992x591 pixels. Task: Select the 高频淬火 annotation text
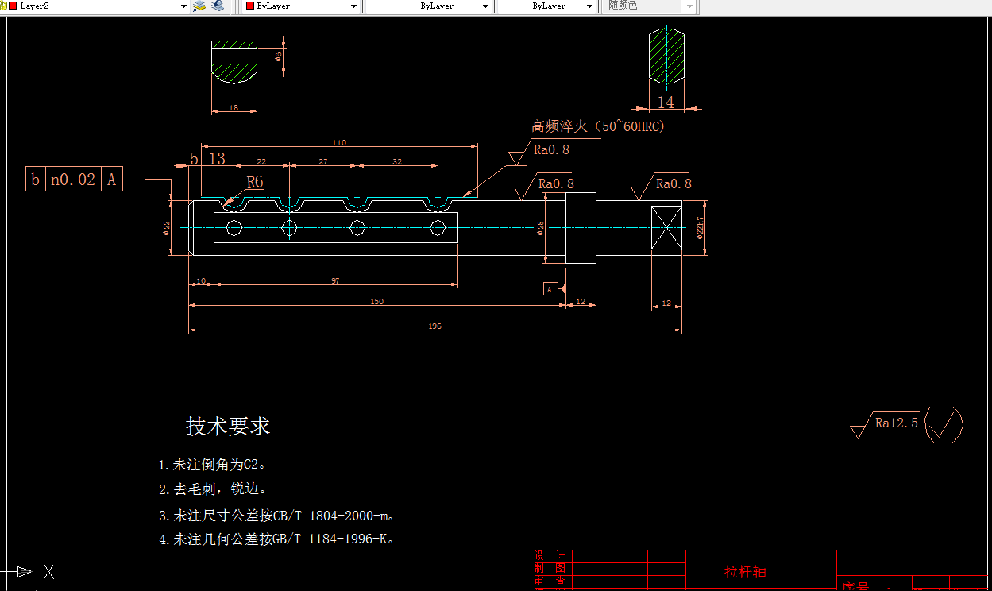click(596, 126)
